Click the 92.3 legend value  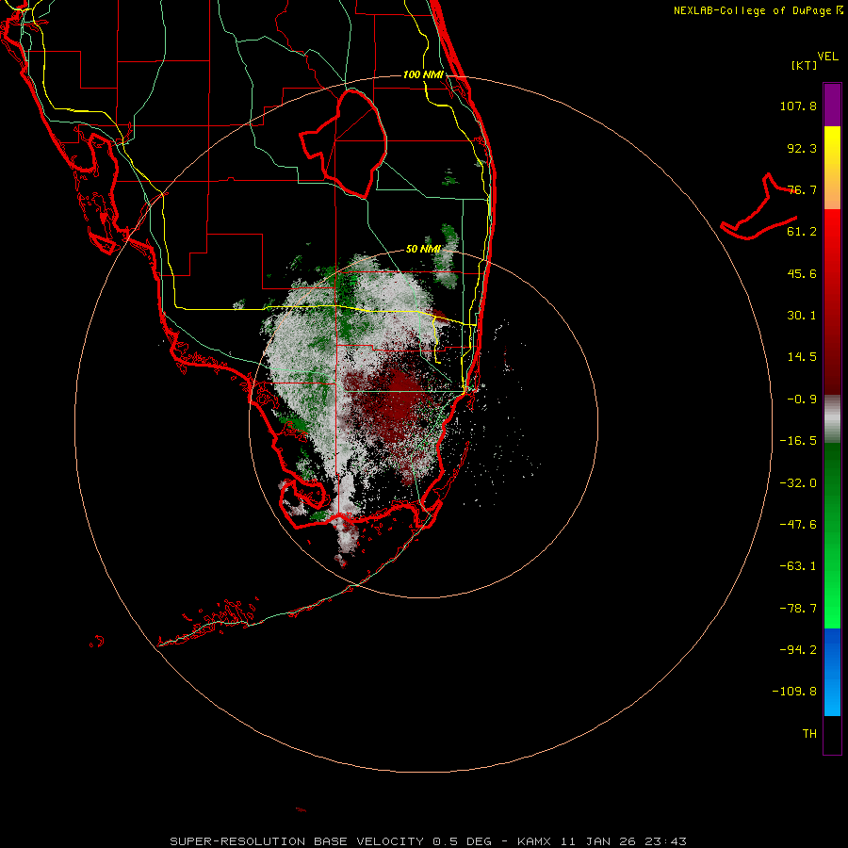coord(802,148)
